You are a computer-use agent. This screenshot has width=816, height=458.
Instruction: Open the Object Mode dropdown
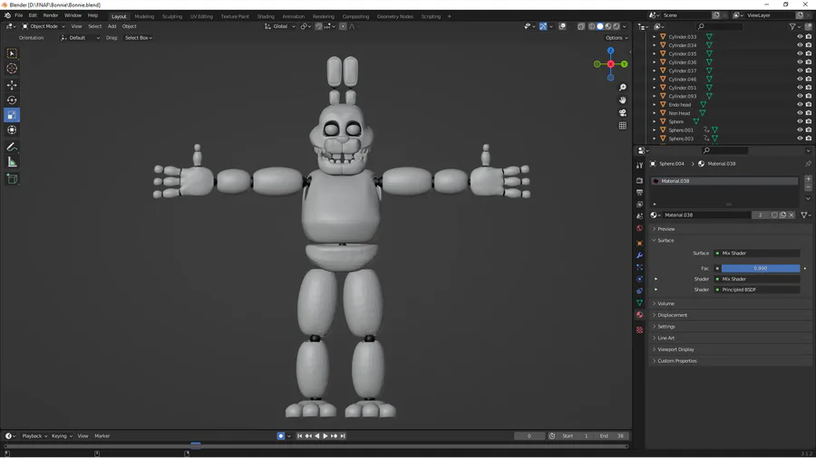44,26
